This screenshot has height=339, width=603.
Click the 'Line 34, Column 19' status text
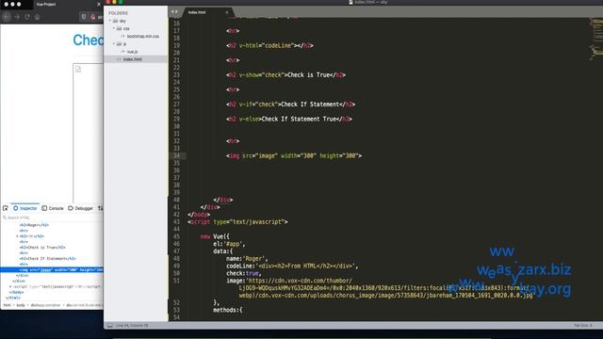132,326
